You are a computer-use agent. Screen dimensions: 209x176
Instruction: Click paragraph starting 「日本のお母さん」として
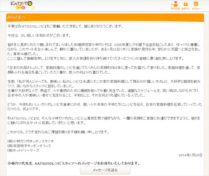coord(104,70)
